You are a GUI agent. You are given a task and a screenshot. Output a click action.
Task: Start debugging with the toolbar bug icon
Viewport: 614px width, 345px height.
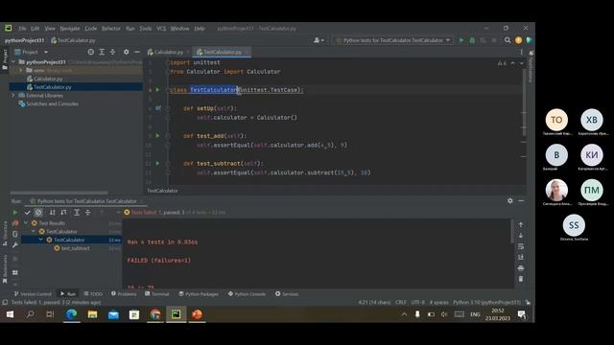point(472,40)
